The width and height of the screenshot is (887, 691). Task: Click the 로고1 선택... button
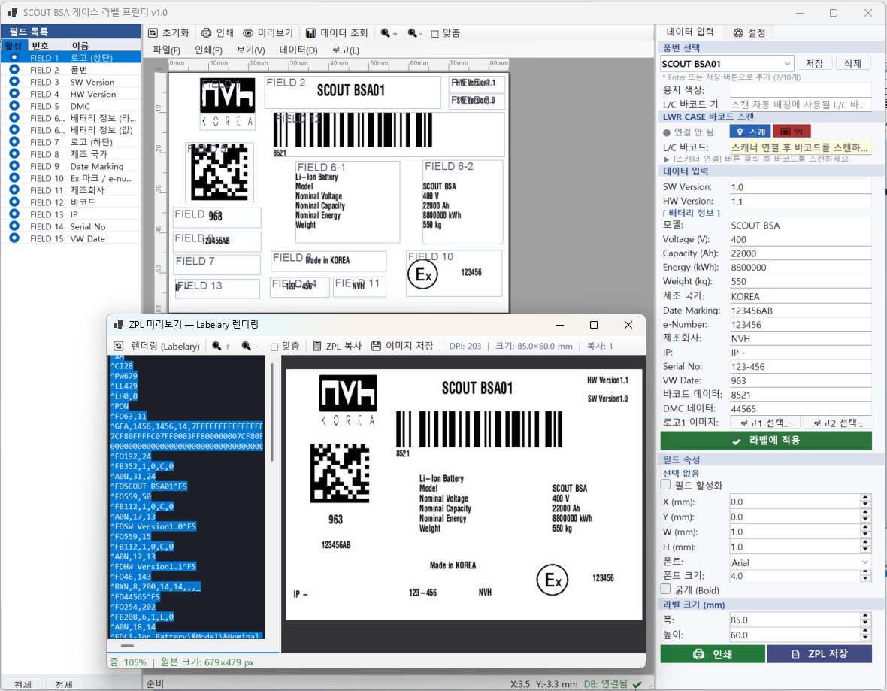pyautogui.click(x=764, y=422)
